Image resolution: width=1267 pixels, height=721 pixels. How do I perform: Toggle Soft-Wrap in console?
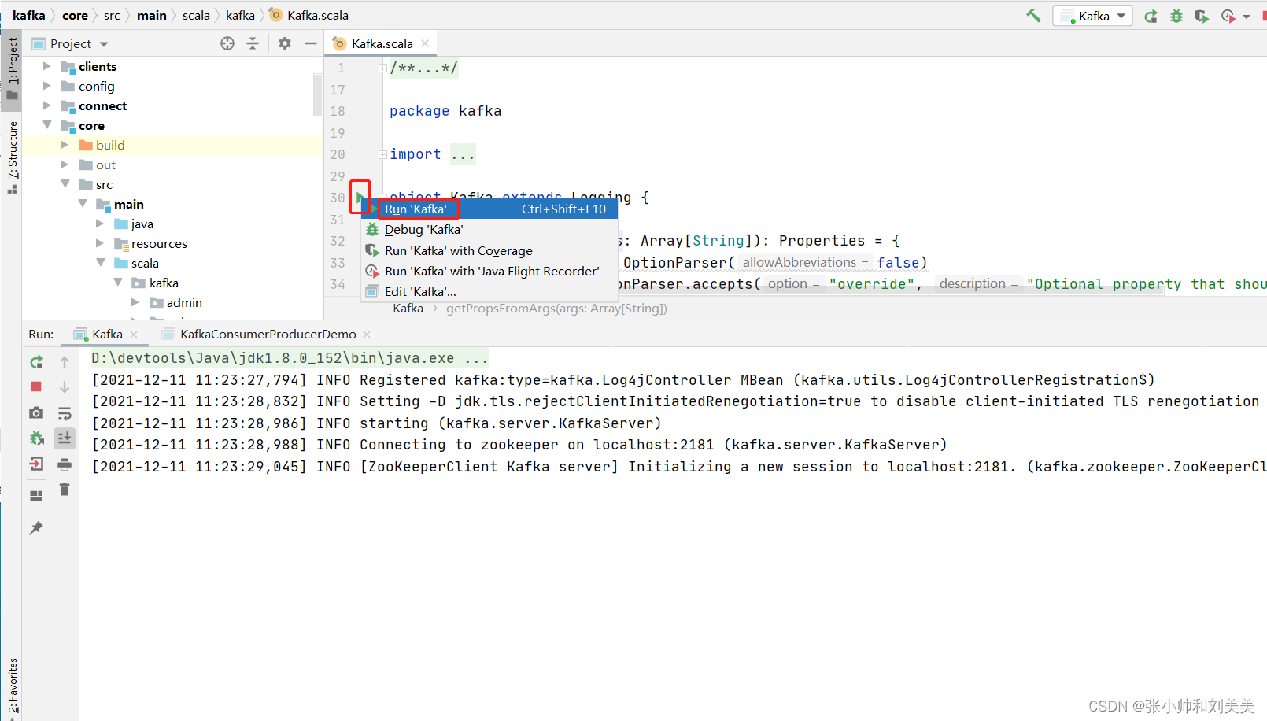(x=65, y=413)
